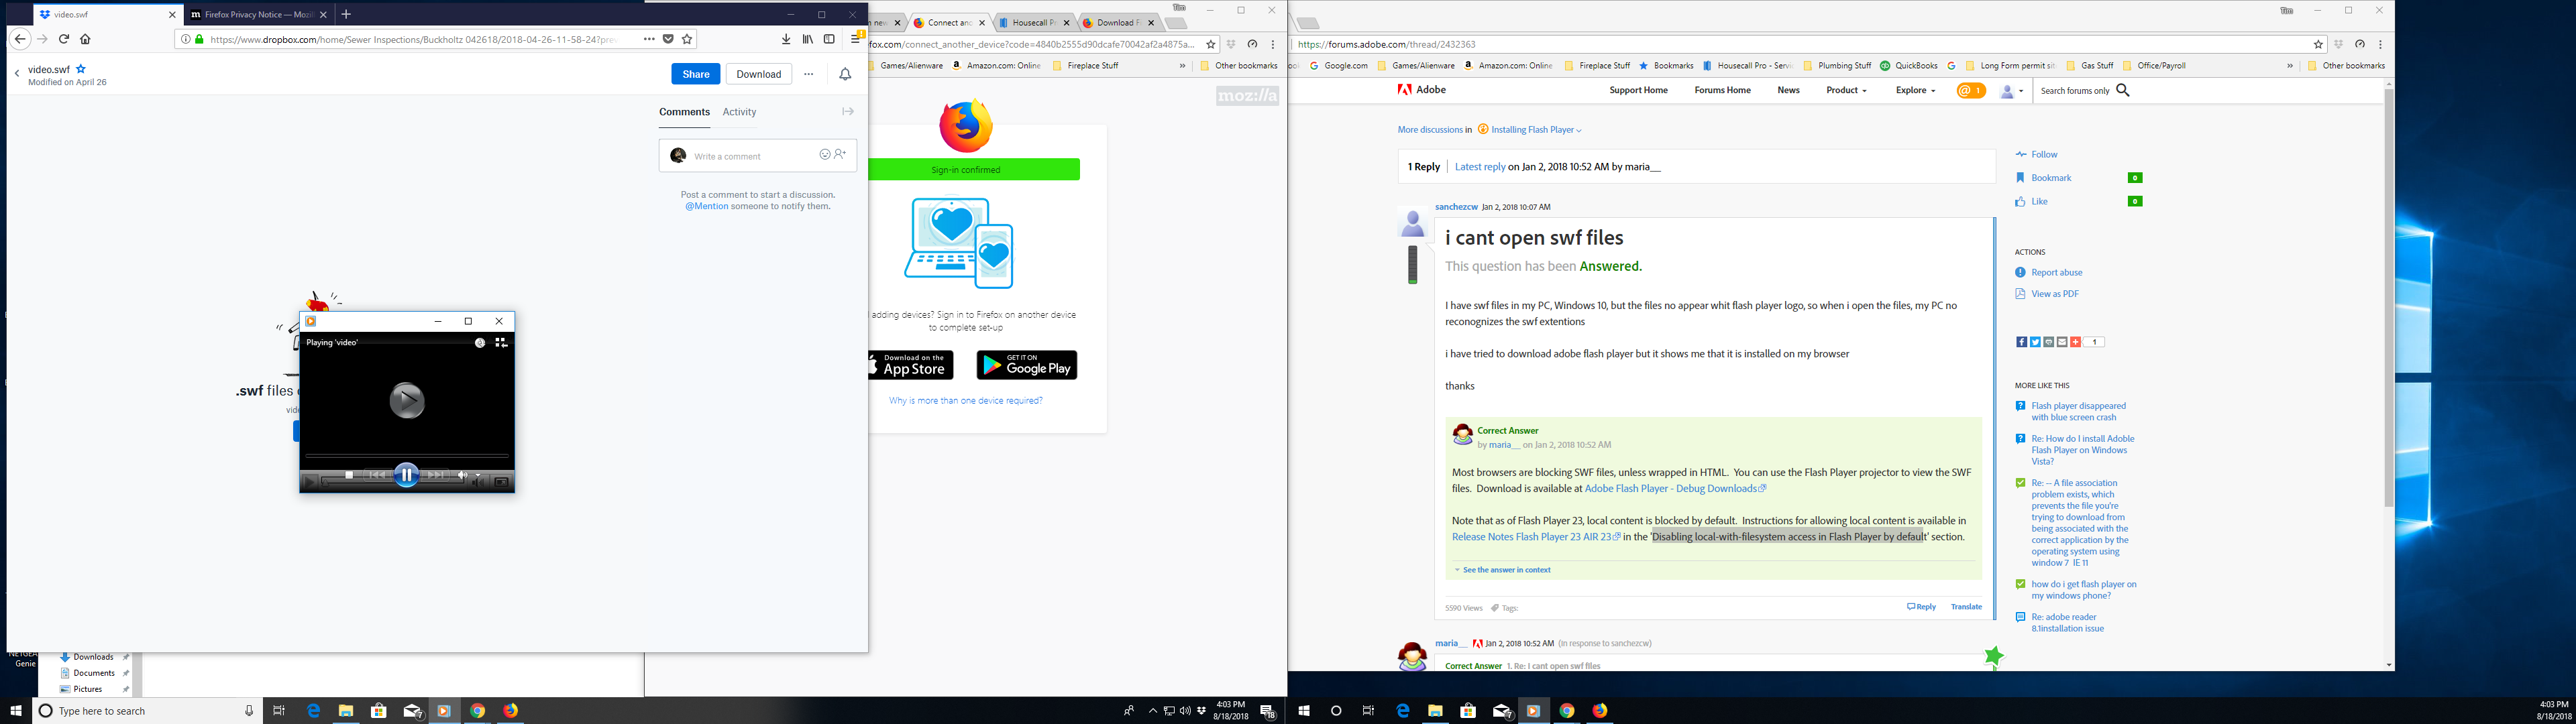The width and height of the screenshot is (2576, 724).
Task: Open Forums Home in Adobe menu
Action: 1722,90
